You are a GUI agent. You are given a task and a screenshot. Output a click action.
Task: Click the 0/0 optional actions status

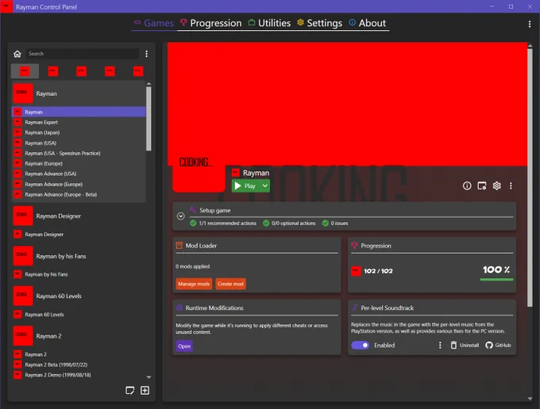pos(289,224)
